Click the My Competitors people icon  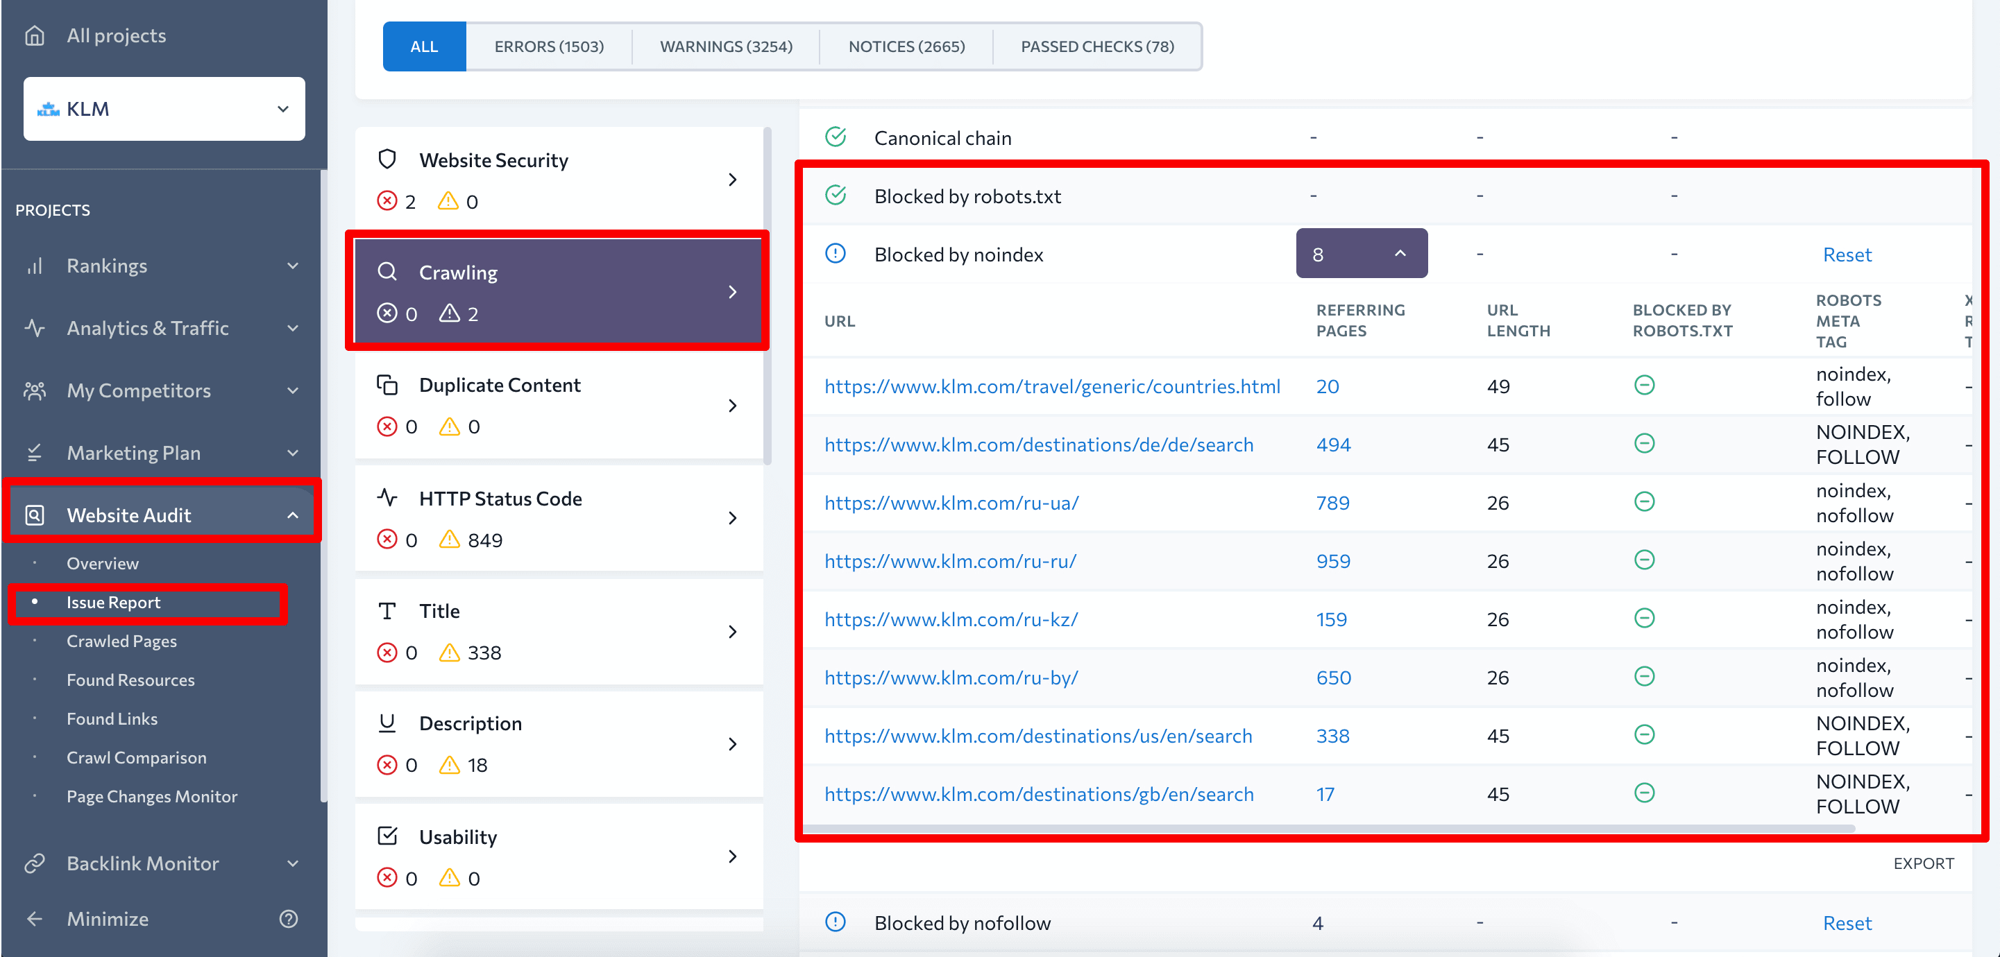34,390
